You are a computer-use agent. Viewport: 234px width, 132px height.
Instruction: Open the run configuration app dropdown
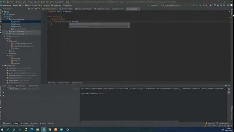155,5
